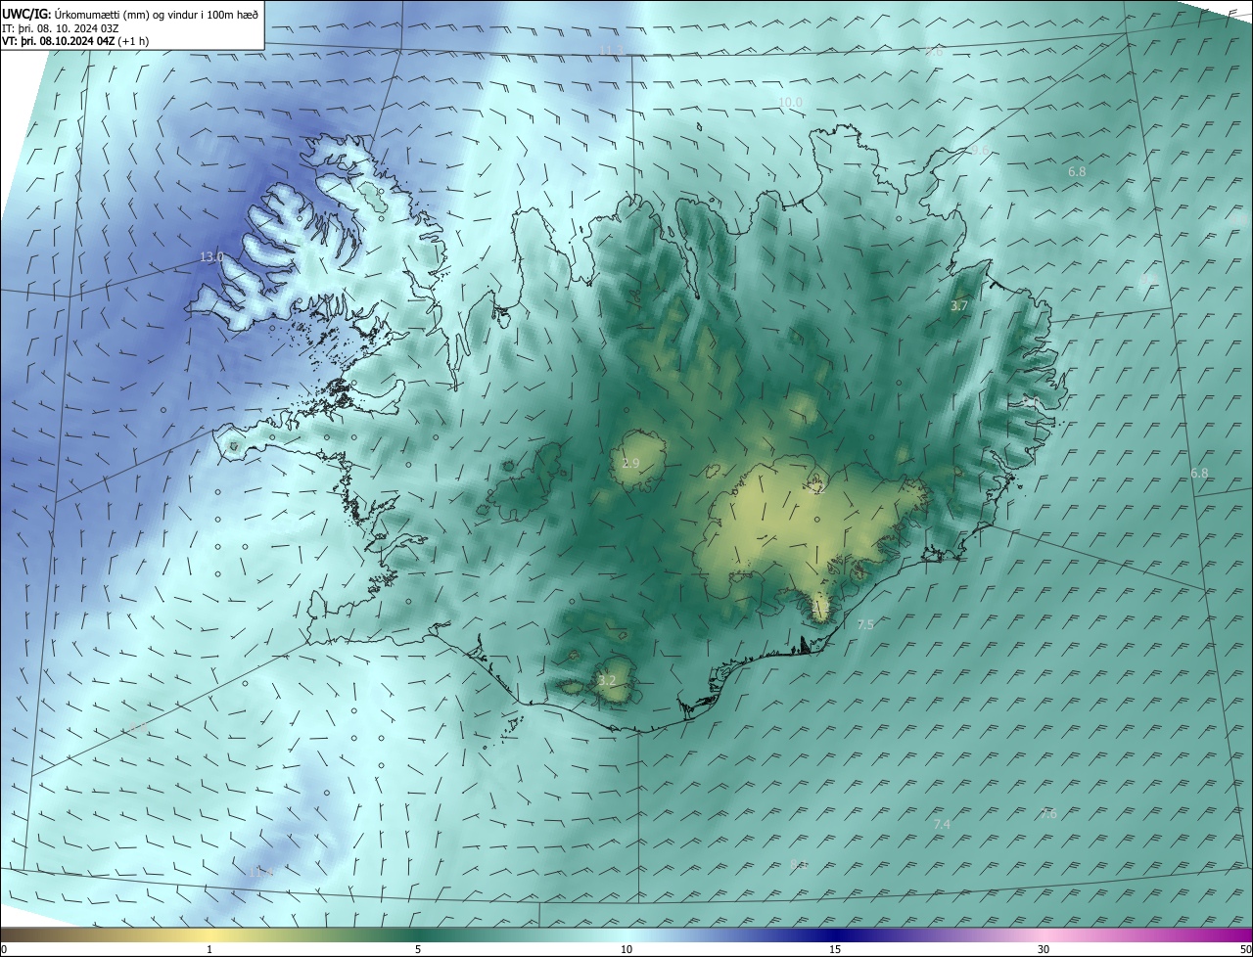Click the "5" tick label on the color scale
Viewport: 1253px width, 957px height.
coord(418,950)
